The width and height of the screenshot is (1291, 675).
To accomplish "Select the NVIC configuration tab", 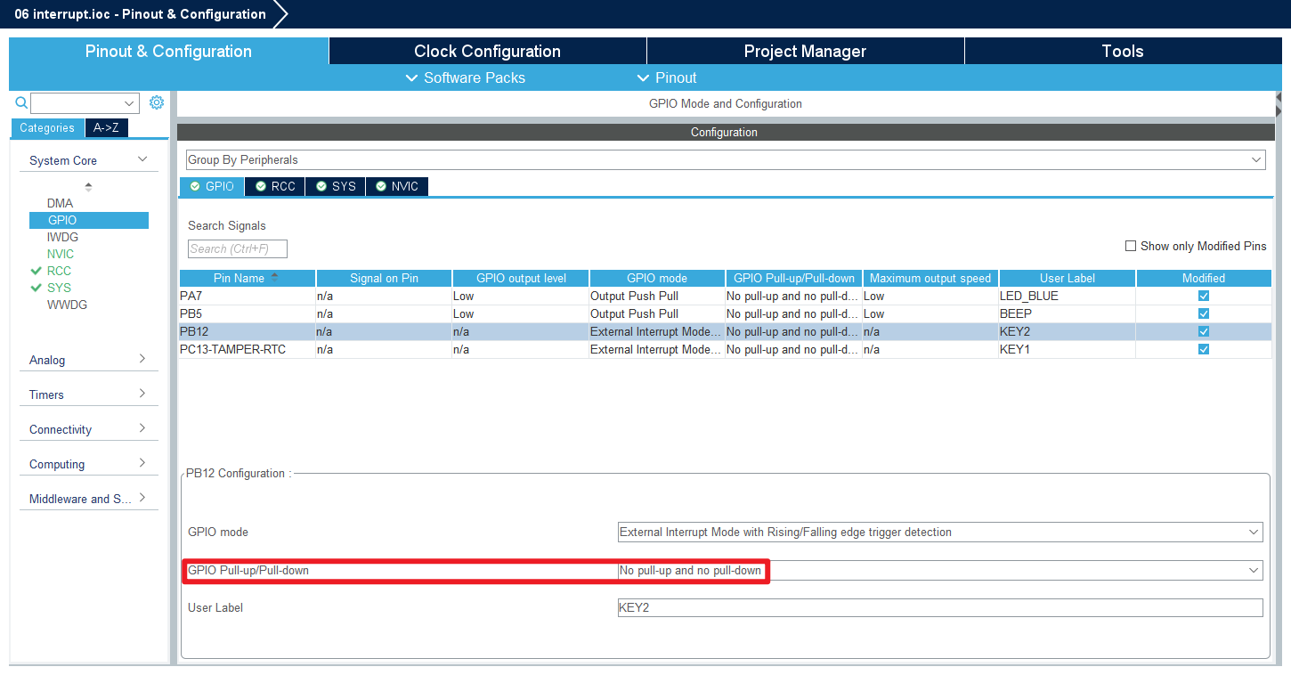I will pyautogui.click(x=397, y=186).
